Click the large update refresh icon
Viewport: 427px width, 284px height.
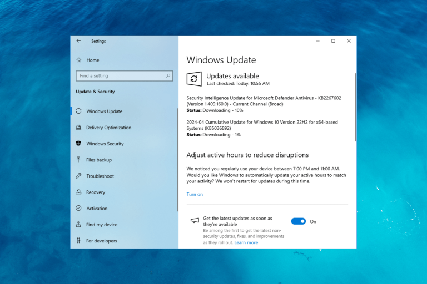pyautogui.click(x=194, y=79)
